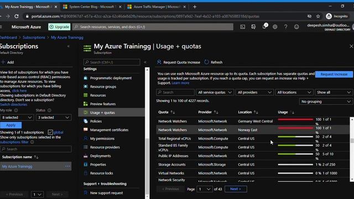
Task: Click info icon next to Status
Action: [49, 111]
